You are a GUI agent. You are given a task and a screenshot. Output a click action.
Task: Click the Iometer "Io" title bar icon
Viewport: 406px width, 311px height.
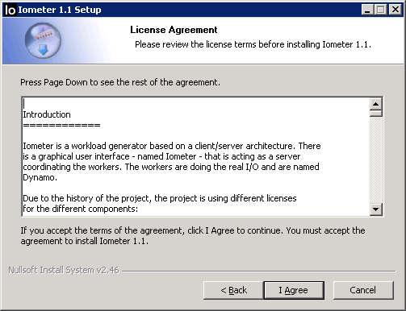10,10
